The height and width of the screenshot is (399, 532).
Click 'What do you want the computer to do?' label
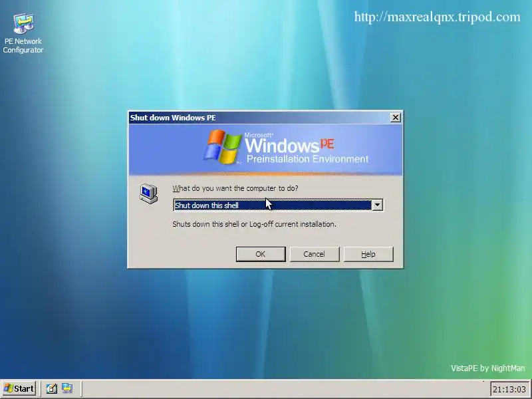point(235,188)
